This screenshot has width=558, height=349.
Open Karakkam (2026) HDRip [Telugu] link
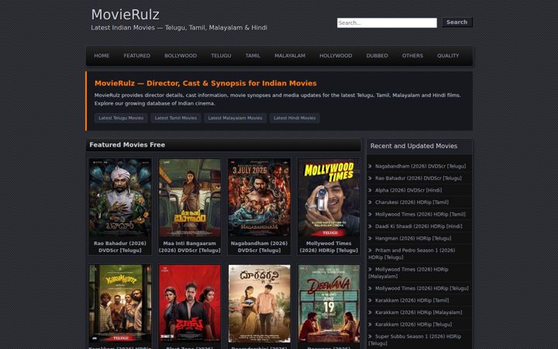coord(414,324)
